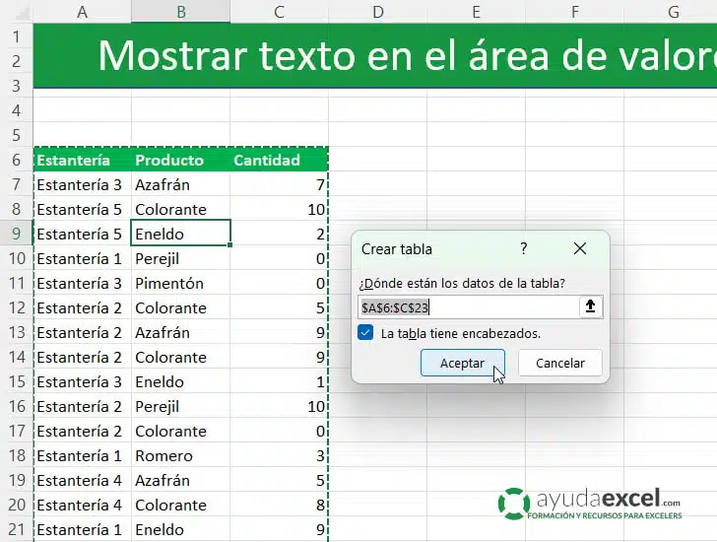Select column A header
Viewport: 717px width, 542px height.
point(83,12)
